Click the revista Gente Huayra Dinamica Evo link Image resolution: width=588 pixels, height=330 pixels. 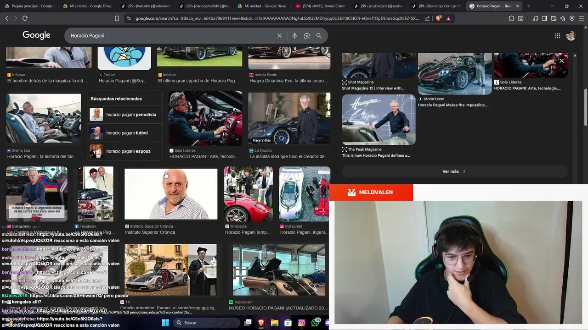(289, 81)
